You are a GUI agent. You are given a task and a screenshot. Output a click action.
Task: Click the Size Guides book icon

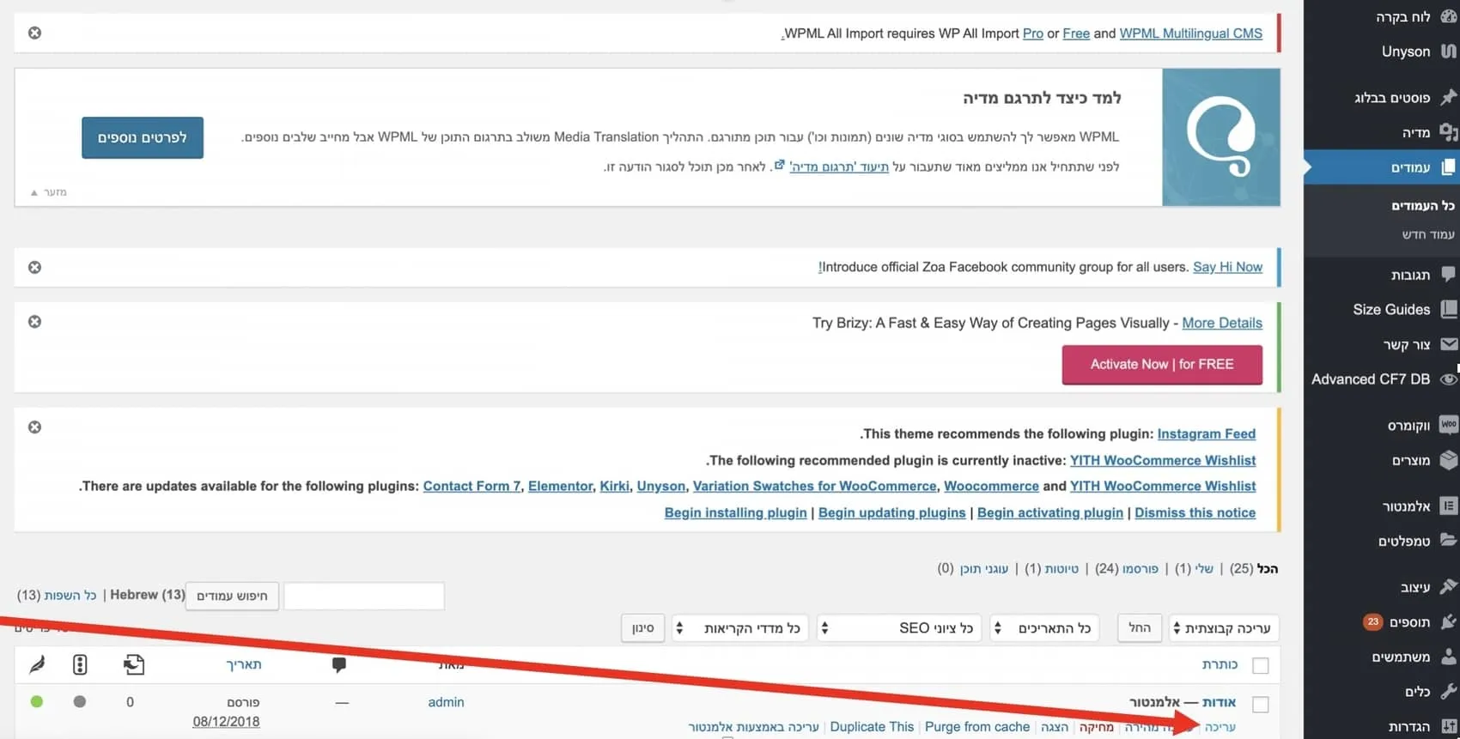tap(1448, 309)
